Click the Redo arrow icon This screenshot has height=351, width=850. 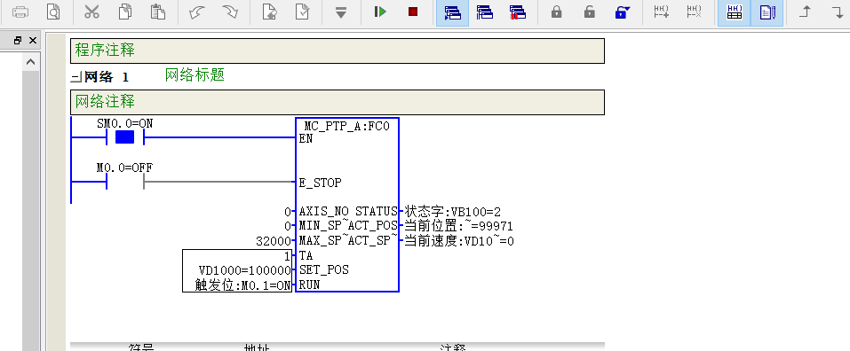230,12
